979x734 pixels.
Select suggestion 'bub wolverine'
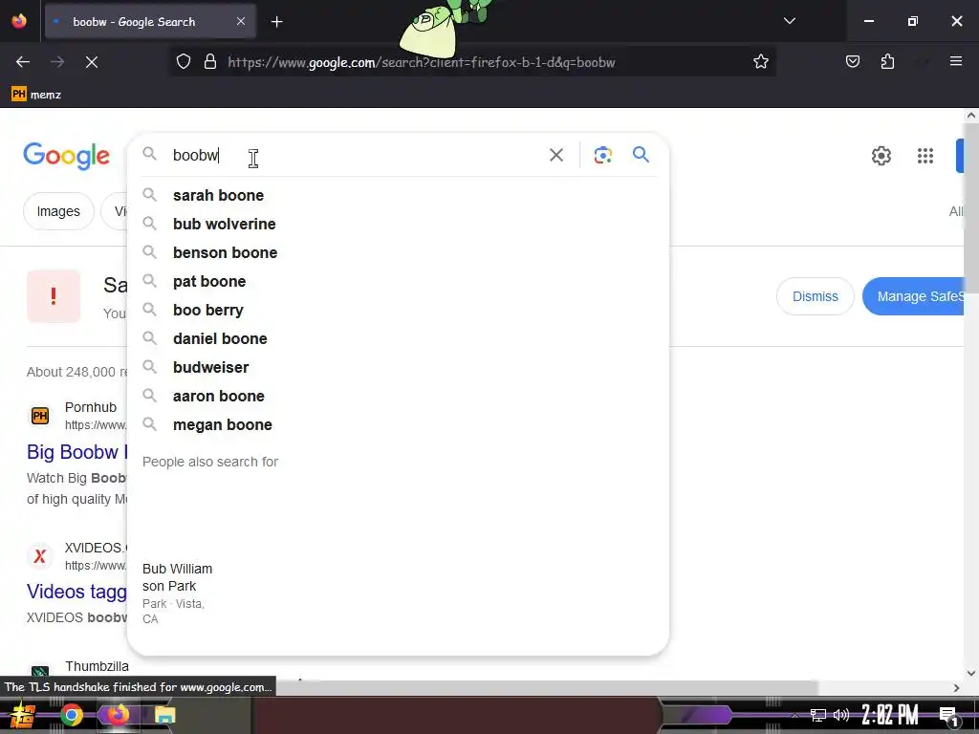[x=399, y=224]
